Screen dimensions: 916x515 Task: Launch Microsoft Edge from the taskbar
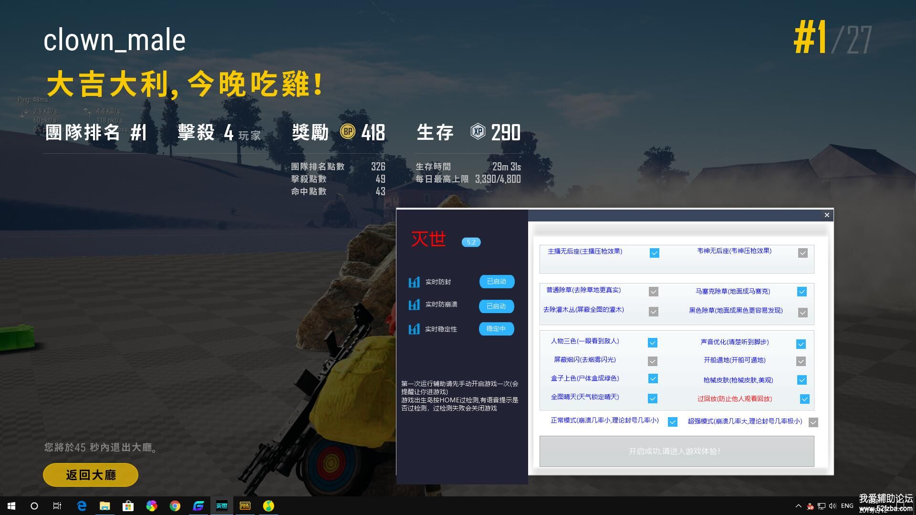[82, 506]
